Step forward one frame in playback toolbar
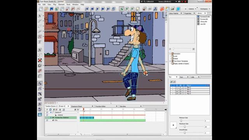The height and width of the screenshot is (140, 249). click(x=103, y=9)
